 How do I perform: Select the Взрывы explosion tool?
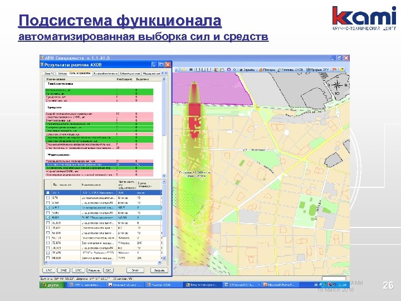click(247, 70)
